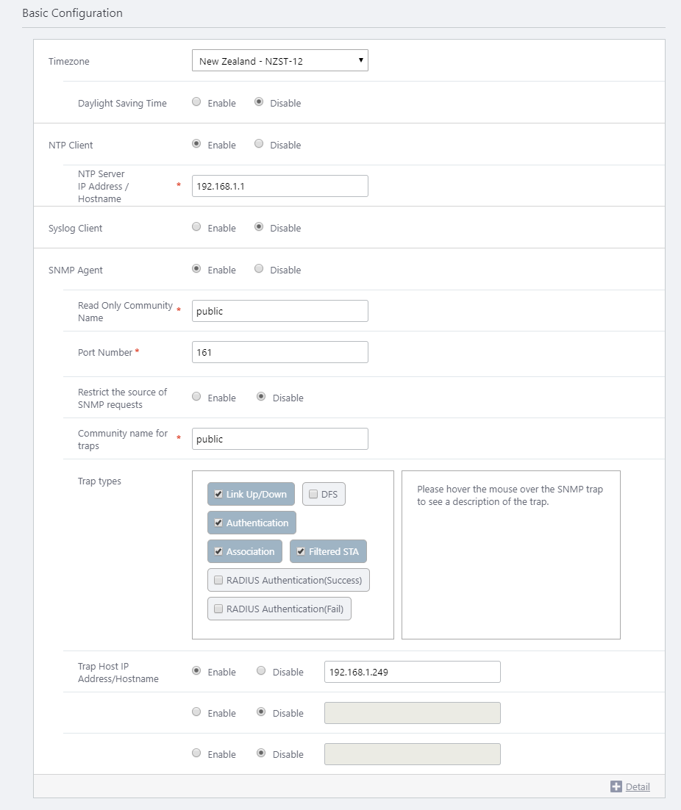Image resolution: width=681 pixels, height=810 pixels.
Task: Disable the SNMP Agent
Action: tap(259, 270)
